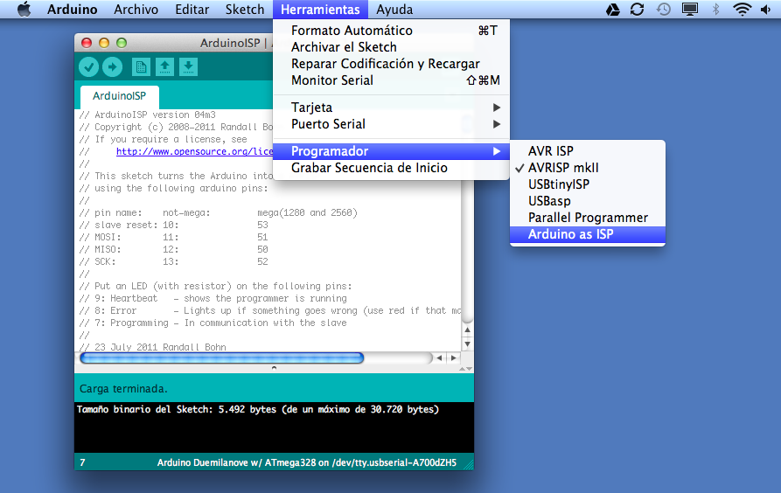Click the editor-console divider handle

coord(274,369)
